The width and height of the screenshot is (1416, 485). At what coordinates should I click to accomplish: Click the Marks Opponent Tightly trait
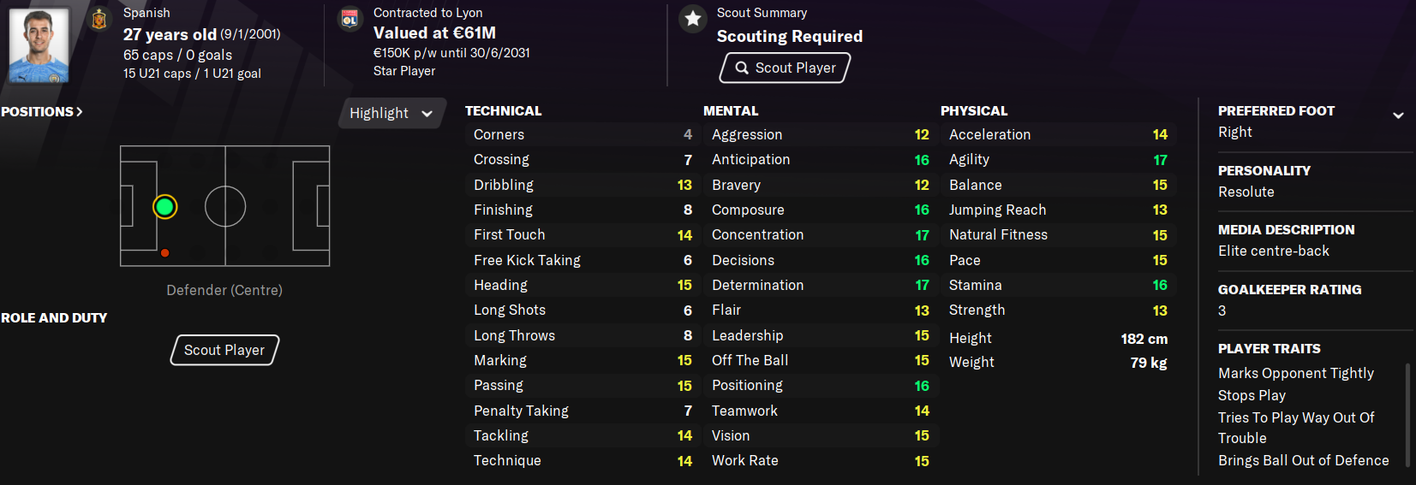[1295, 373]
